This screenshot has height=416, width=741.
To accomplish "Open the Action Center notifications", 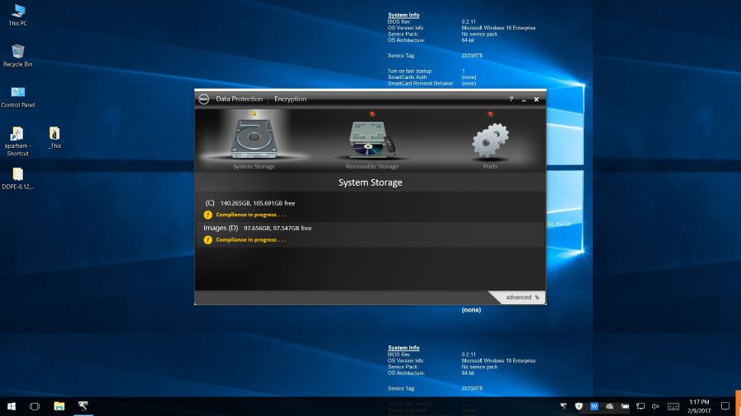I will [725, 406].
